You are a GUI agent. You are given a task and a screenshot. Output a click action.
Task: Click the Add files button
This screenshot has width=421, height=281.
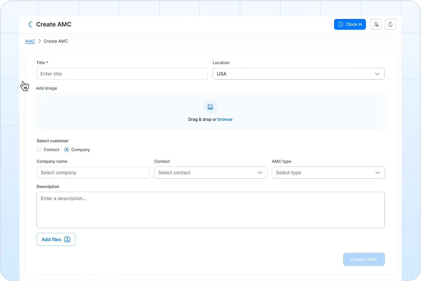[56, 239]
